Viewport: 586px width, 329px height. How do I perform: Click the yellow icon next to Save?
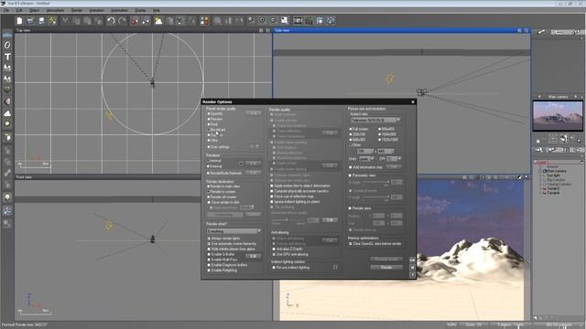tap(52, 20)
